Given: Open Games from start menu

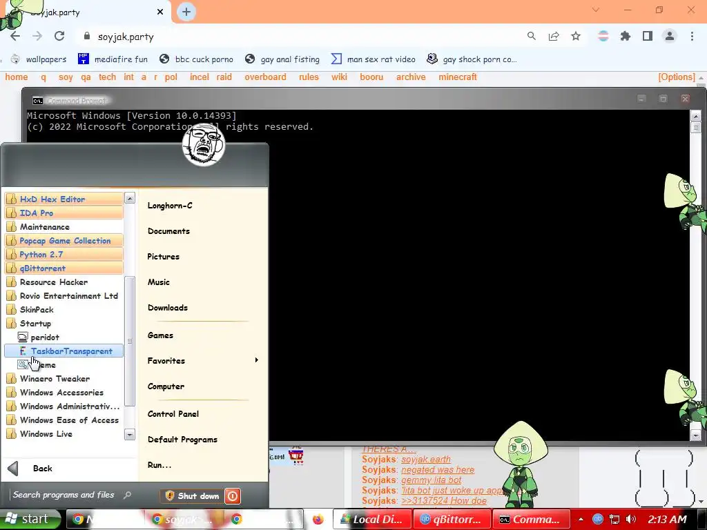Looking at the screenshot, I should pos(160,335).
